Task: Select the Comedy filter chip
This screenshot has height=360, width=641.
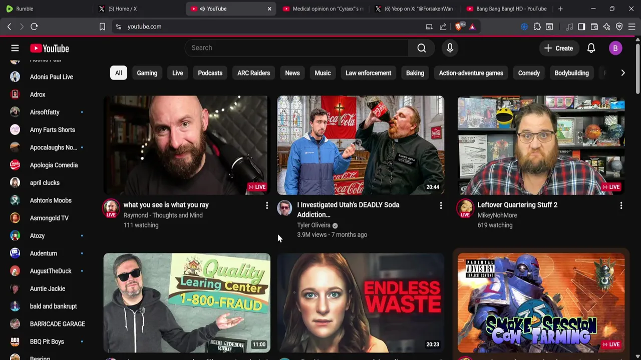Action: coord(529,73)
